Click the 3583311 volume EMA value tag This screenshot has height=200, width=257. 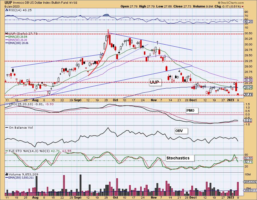coord(250,190)
